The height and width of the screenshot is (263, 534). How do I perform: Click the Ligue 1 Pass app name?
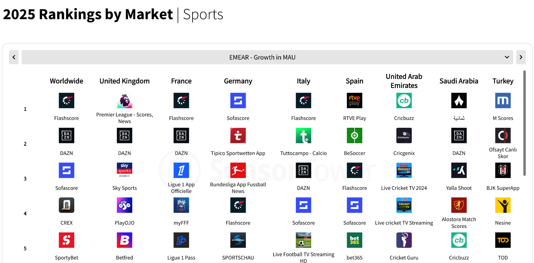pos(181,258)
